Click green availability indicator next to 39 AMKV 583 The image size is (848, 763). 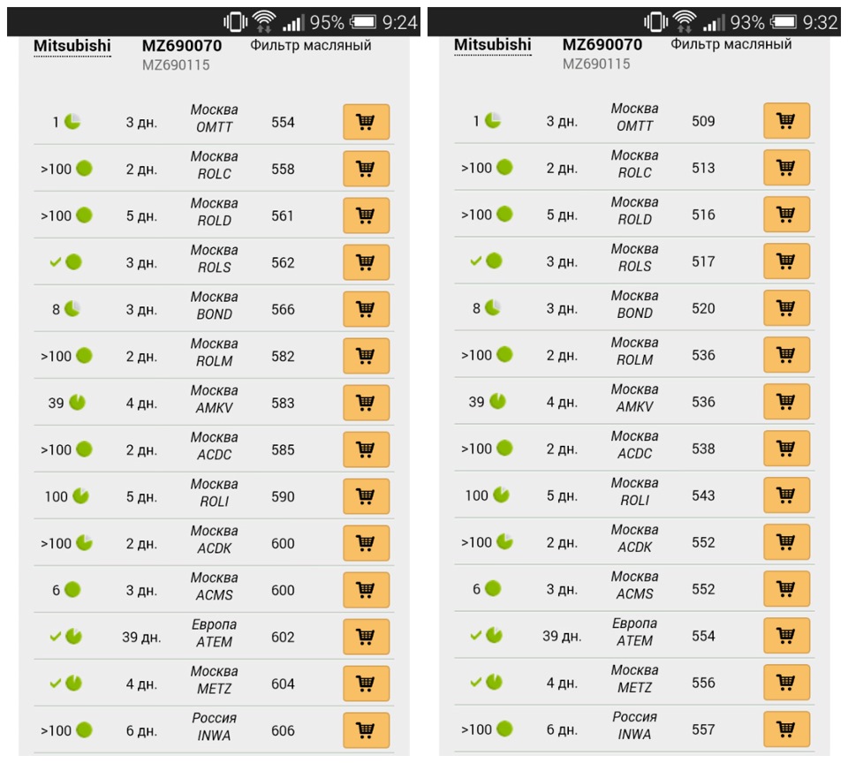click(x=78, y=403)
